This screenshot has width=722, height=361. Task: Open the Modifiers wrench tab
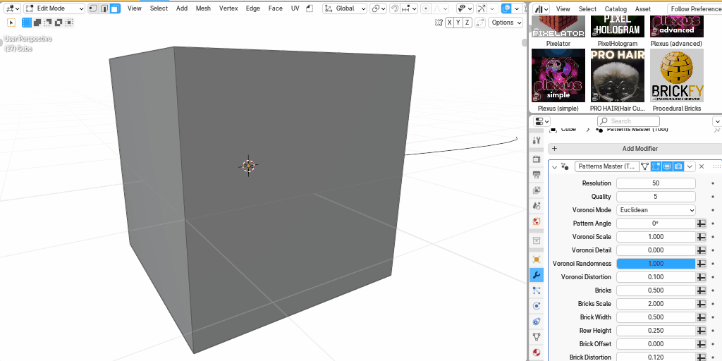click(536, 275)
